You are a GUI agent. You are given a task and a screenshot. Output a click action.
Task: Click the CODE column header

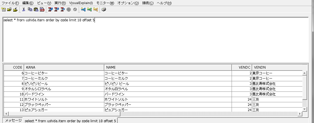[14, 67]
